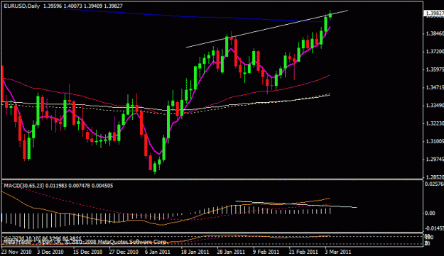Click the 18 Jan 2011 date label
The width and height of the screenshot is (444, 256).
pyautogui.click(x=195, y=252)
